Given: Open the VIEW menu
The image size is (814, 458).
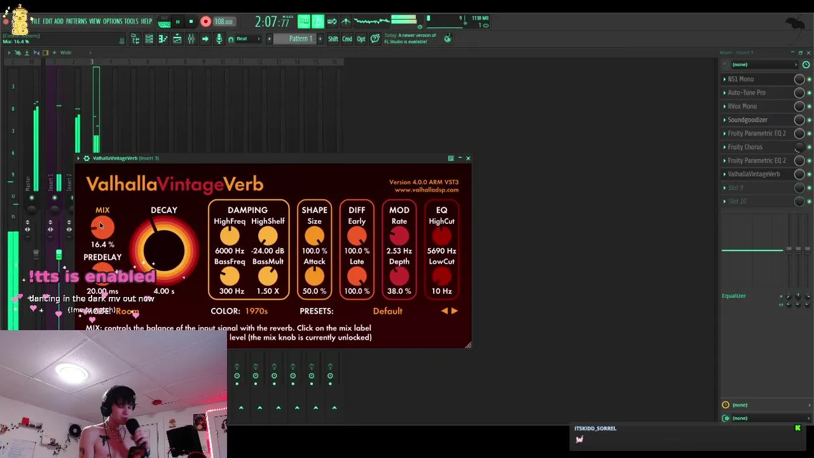Looking at the screenshot, I should click(95, 22).
